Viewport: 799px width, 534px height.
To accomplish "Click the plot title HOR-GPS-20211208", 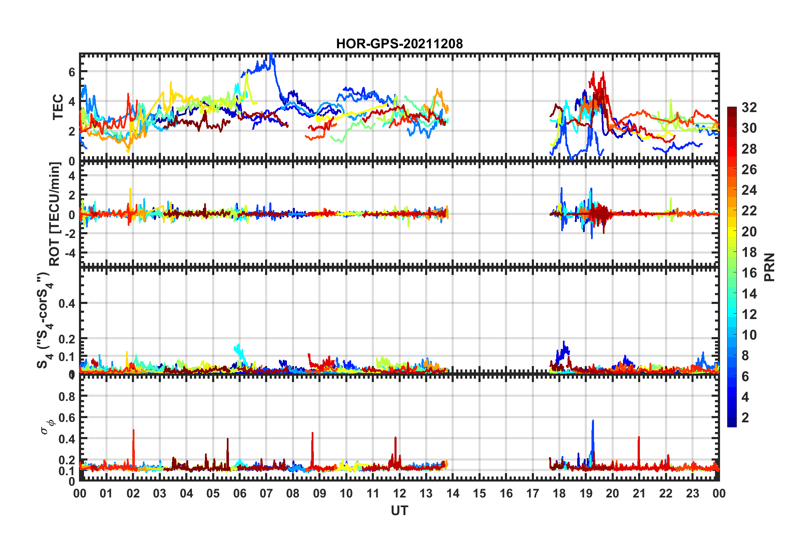I will [399, 44].
